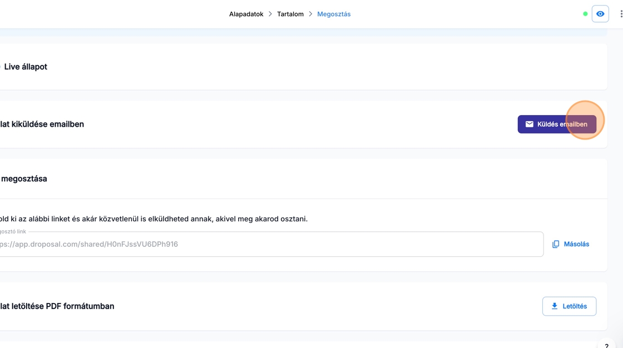623x348 pixels.
Task: Select the Megosztás breadcrumb step
Action: coord(334,14)
